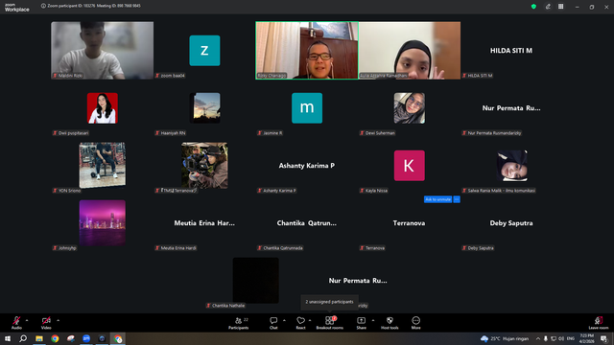Click the Meutia Erina Har... name tile
614x345 pixels.
click(204, 223)
